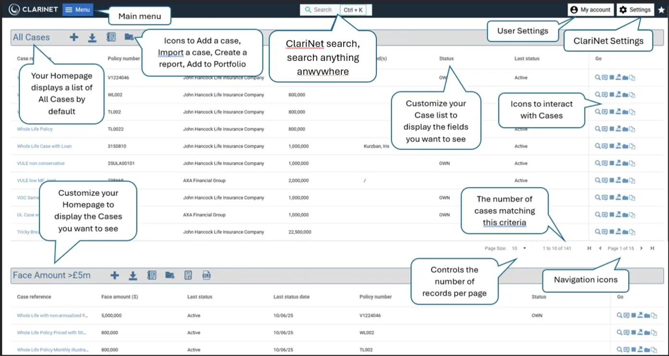The image size is (669, 356).
Task: Click Add to Portfolio folder icon in All Cases
Action: point(129,37)
